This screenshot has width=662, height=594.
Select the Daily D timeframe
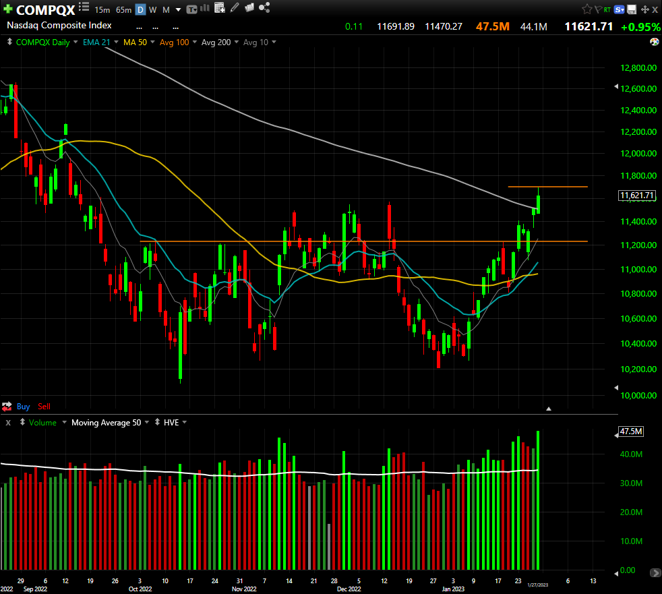(x=141, y=9)
